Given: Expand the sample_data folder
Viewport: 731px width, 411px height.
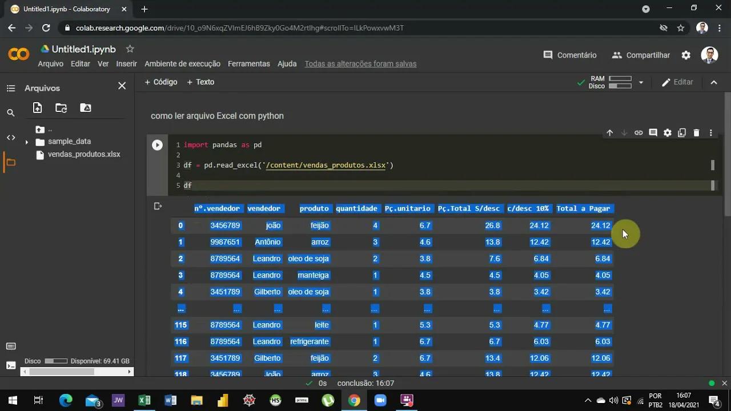Looking at the screenshot, I should click(26, 142).
